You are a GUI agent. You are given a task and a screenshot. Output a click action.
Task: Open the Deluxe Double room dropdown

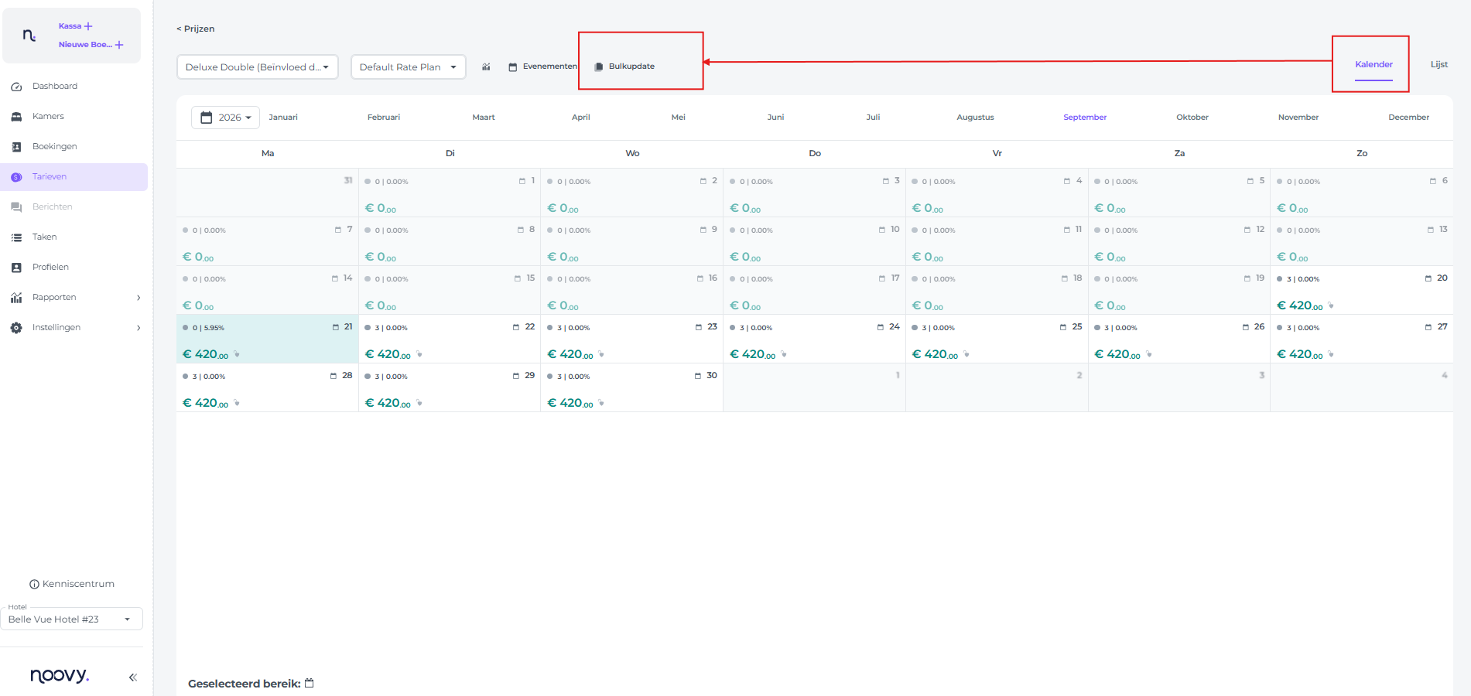pos(258,67)
